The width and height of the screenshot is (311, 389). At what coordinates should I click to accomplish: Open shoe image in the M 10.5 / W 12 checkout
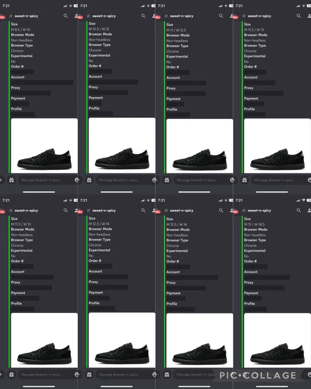click(x=122, y=145)
